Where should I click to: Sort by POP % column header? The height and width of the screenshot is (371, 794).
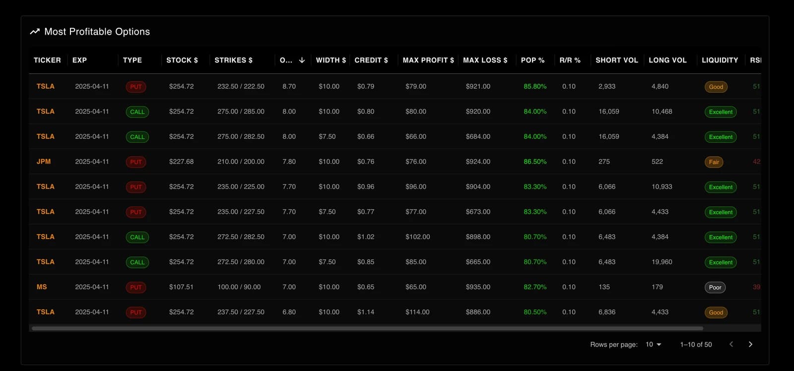(x=532, y=60)
